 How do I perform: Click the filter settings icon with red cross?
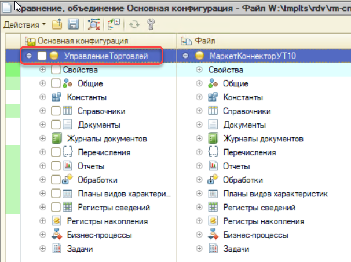(94, 24)
